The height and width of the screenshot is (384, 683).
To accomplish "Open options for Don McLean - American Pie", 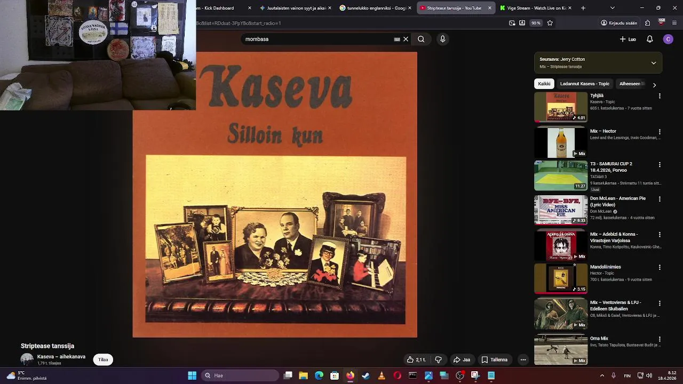I will coord(660,199).
